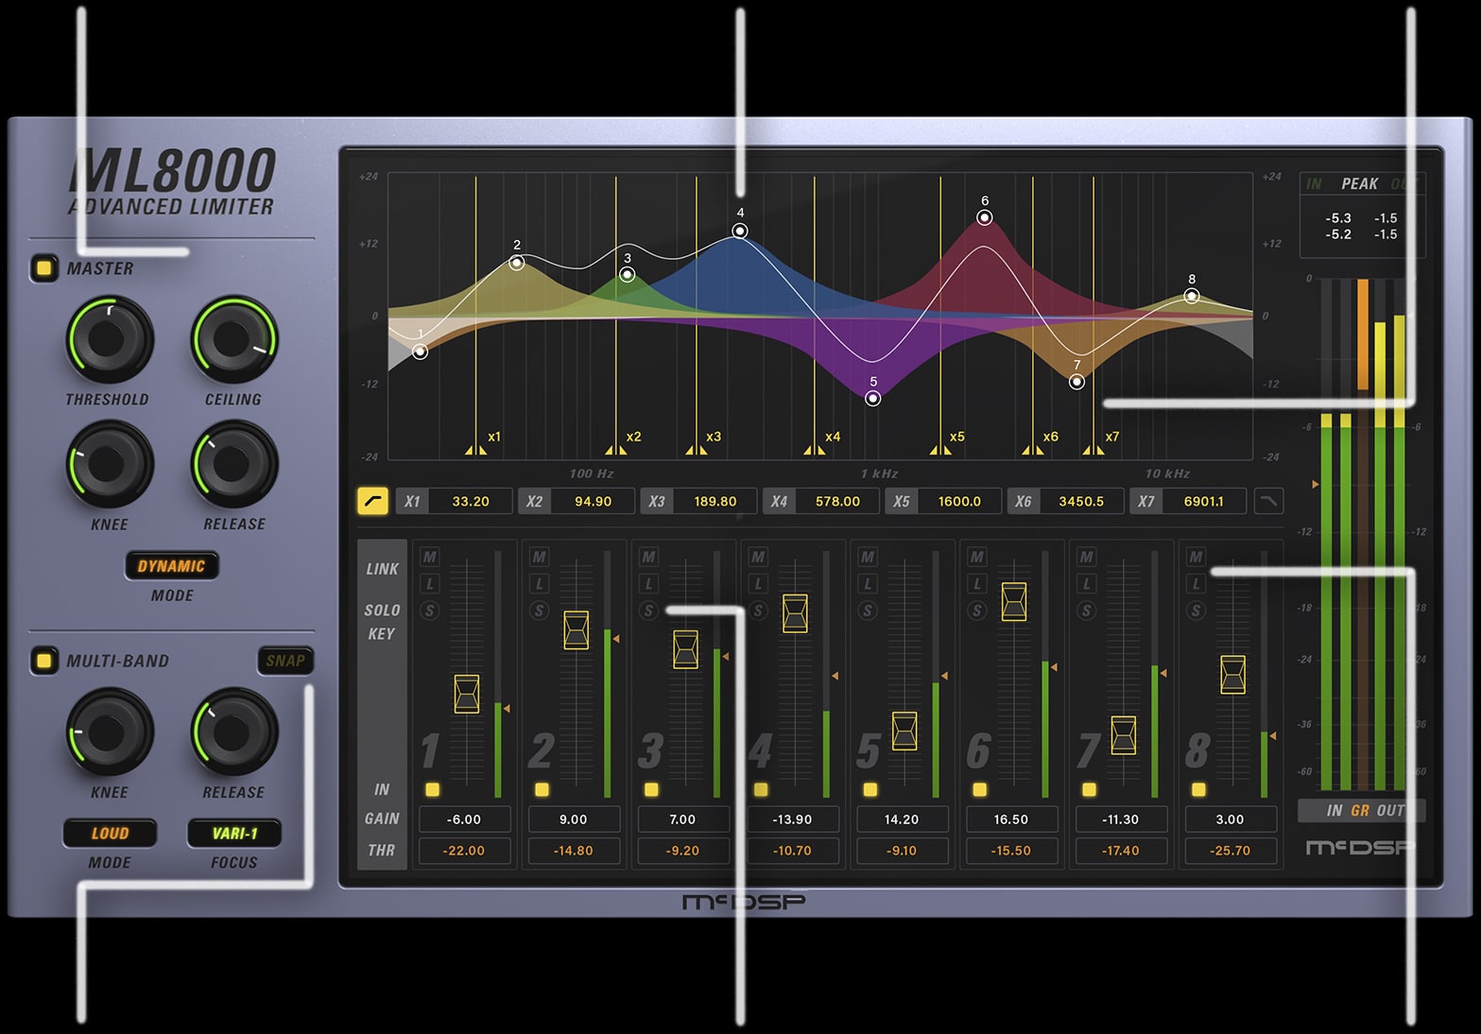Image resolution: width=1481 pixels, height=1034 pixels.
Task: Click the band 6 fader handle
Action: pos(1014,601)
